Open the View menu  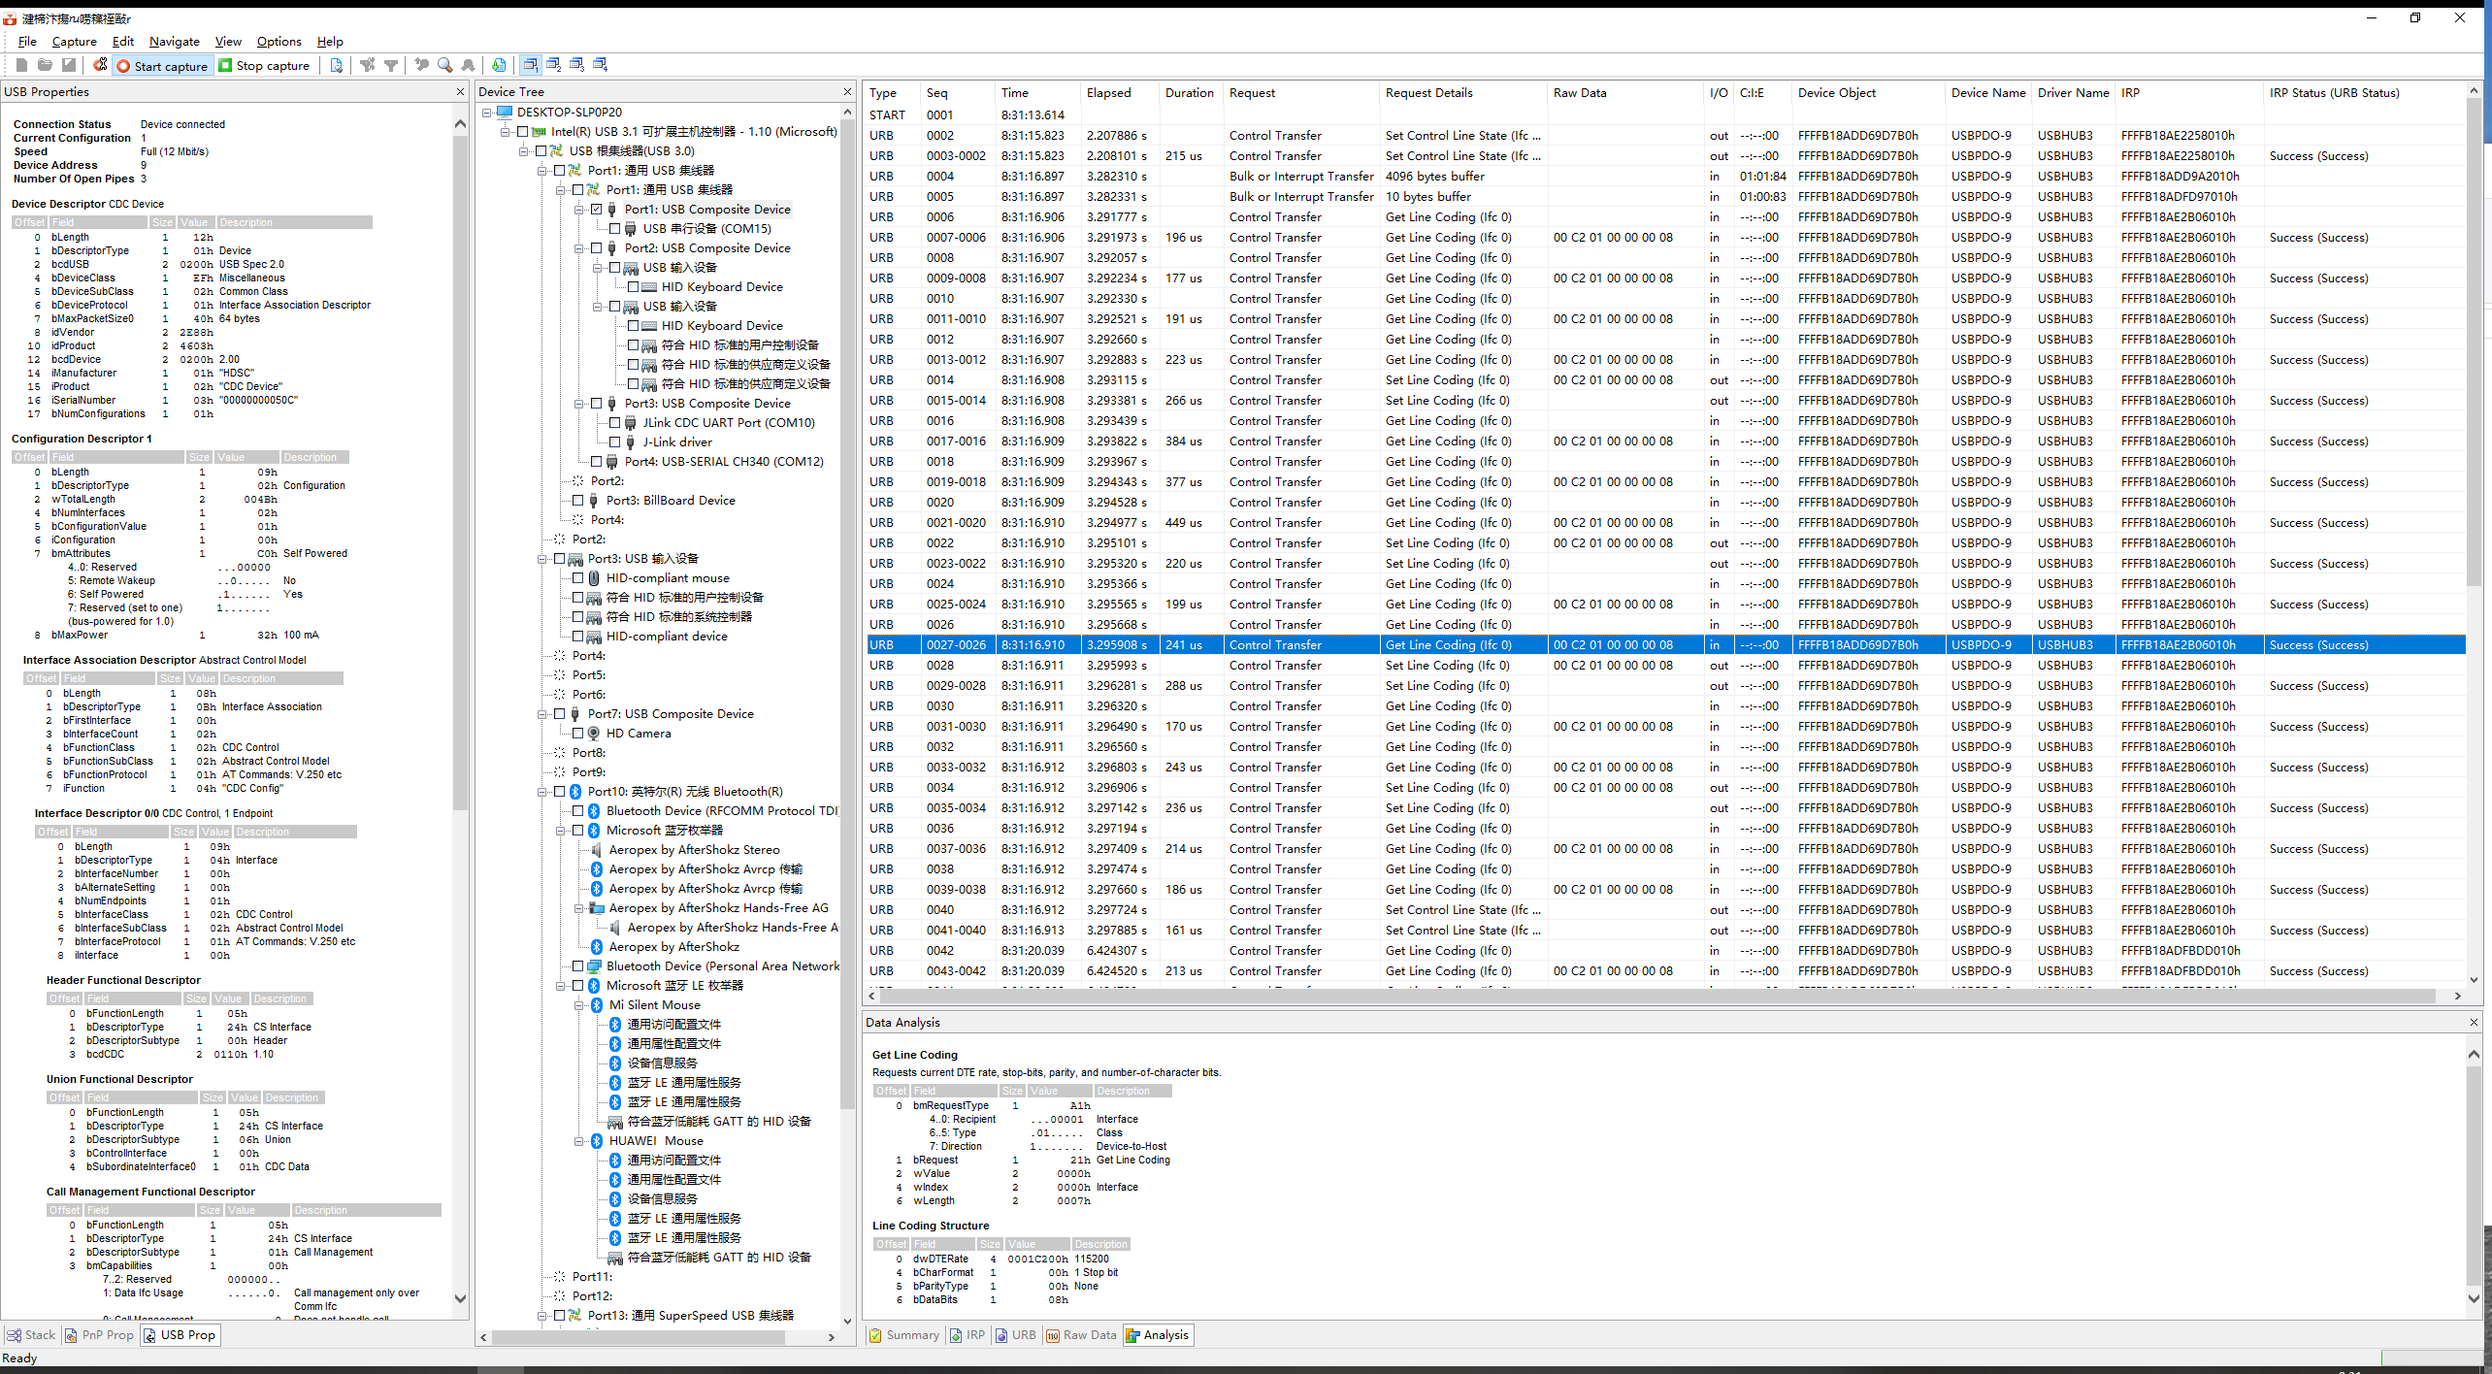point(228,41)
